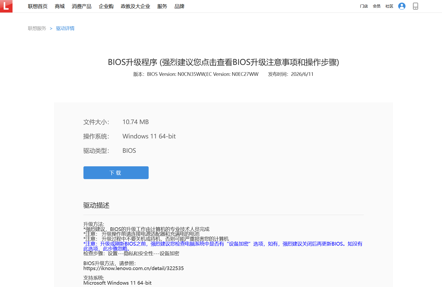Visit the 社区 link

point(389,6)
